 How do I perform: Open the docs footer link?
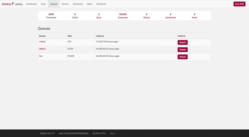[112, 133]
